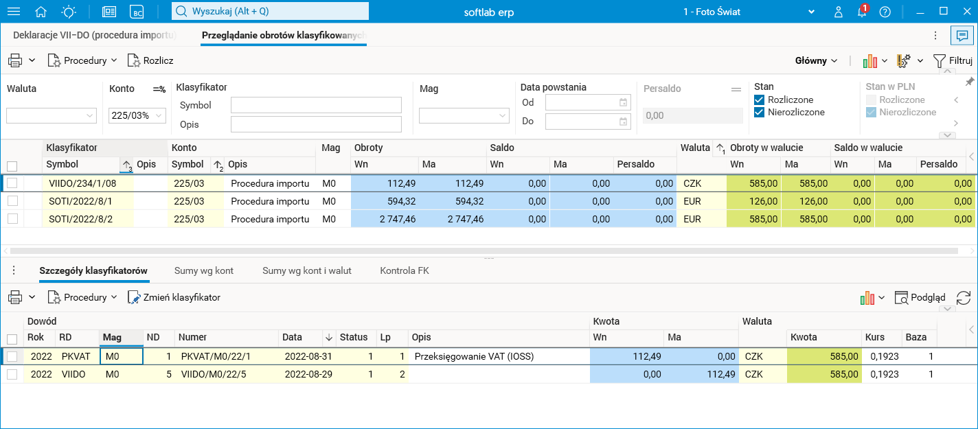This screenshot has width=978, height=429.
Task: Open the Główny view dropdown
Action: [816, 60]
